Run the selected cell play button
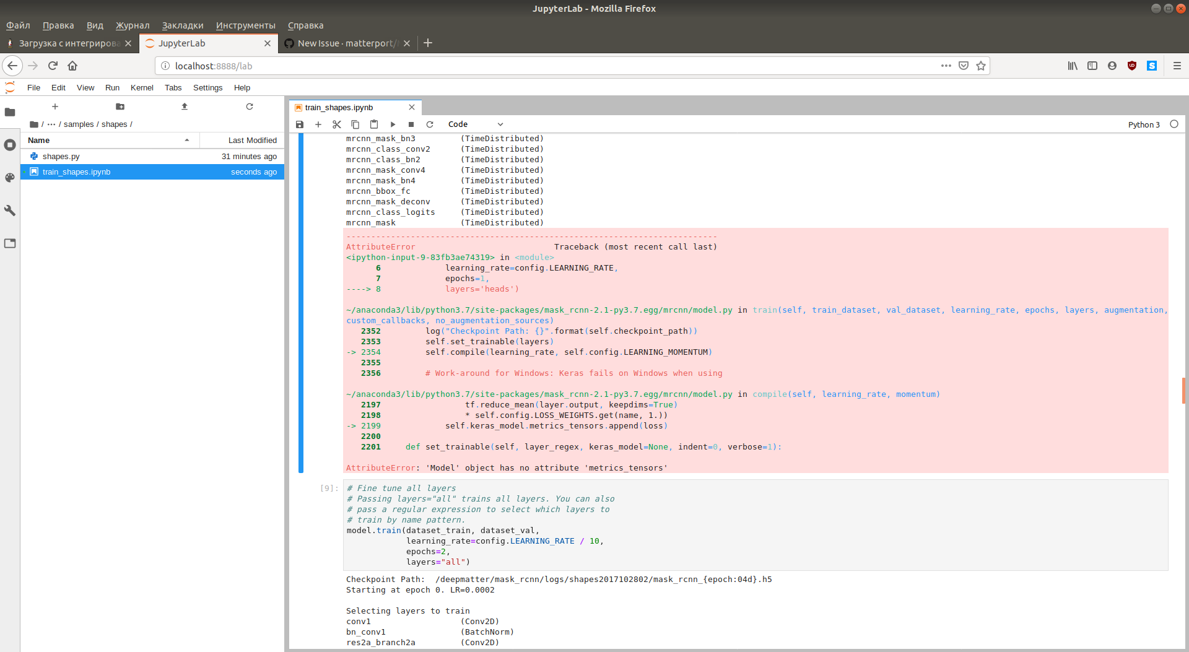Screen dimensions: 1189x652 tap(393, 124)
